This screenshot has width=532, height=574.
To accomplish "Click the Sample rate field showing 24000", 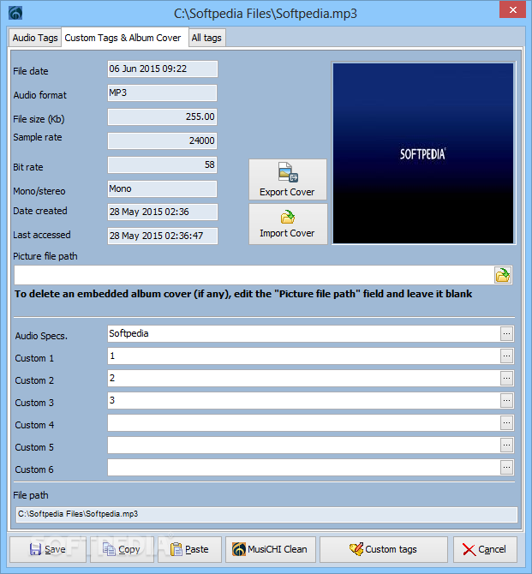I will click(162, 141).
